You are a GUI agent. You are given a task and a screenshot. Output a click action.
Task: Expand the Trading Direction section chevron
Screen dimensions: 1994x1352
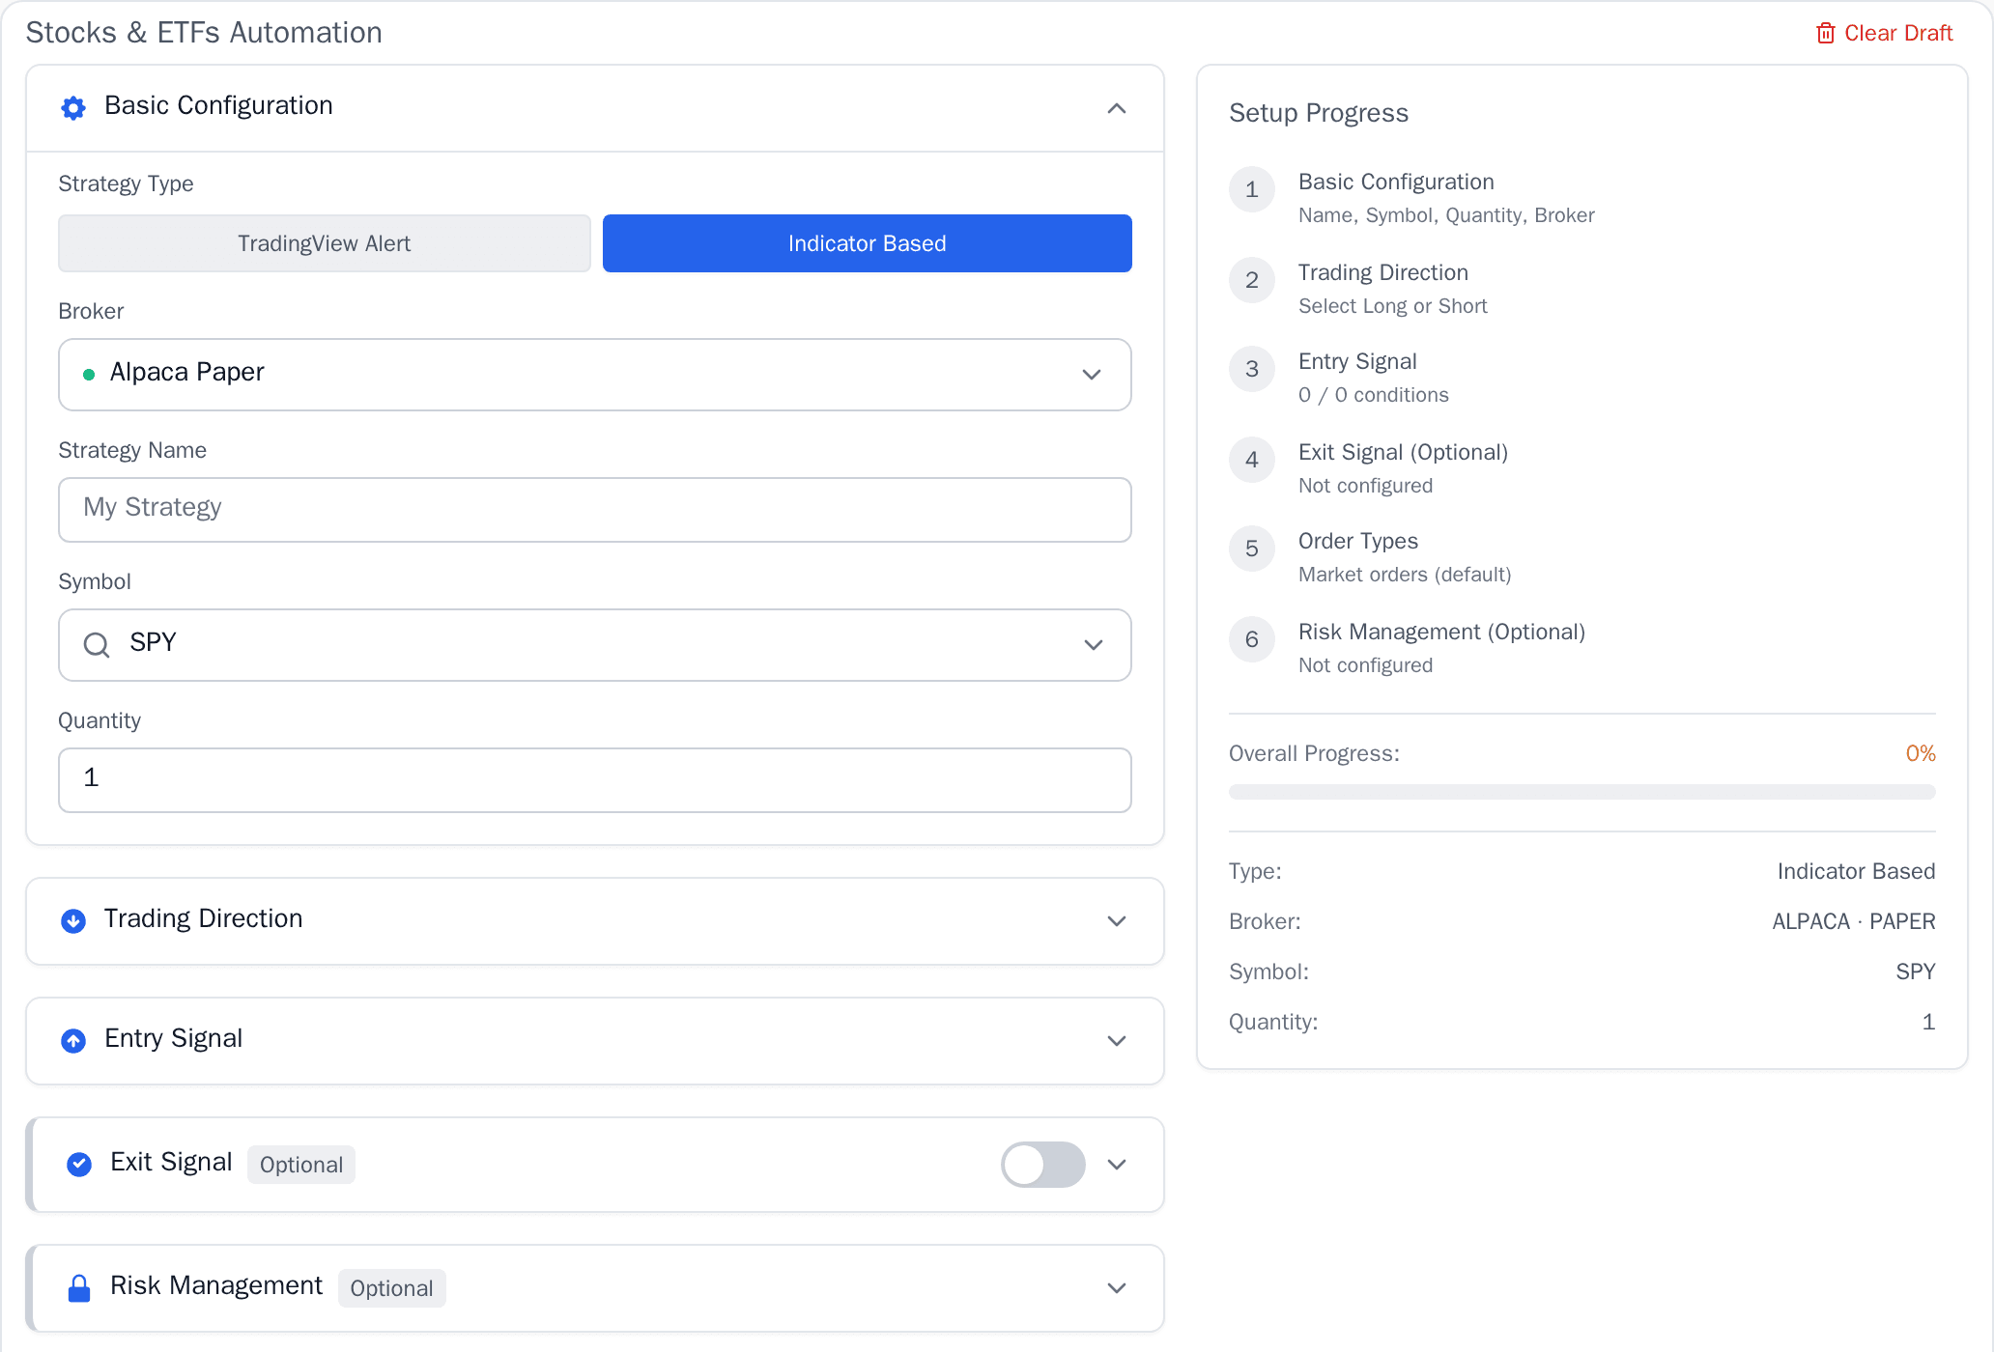1117,921
